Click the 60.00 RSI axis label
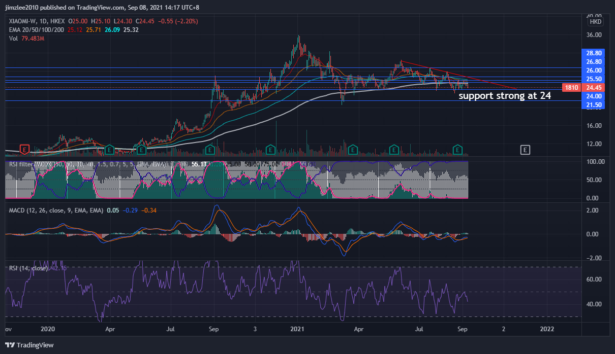 (x=594, y=279)
